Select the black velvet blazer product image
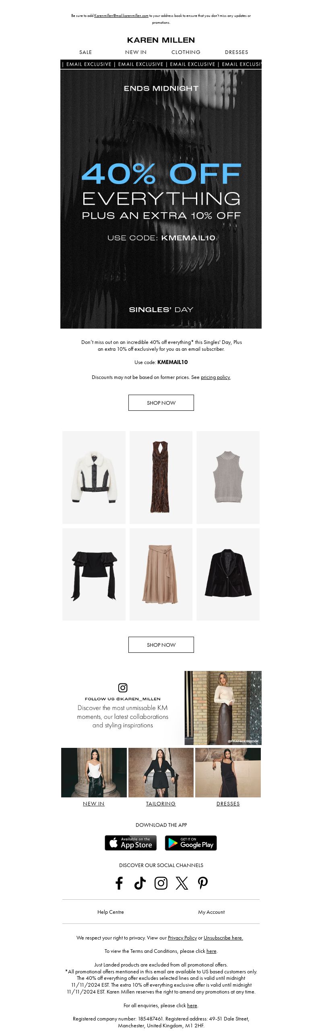322x1035 pixels. pos(228,574)
